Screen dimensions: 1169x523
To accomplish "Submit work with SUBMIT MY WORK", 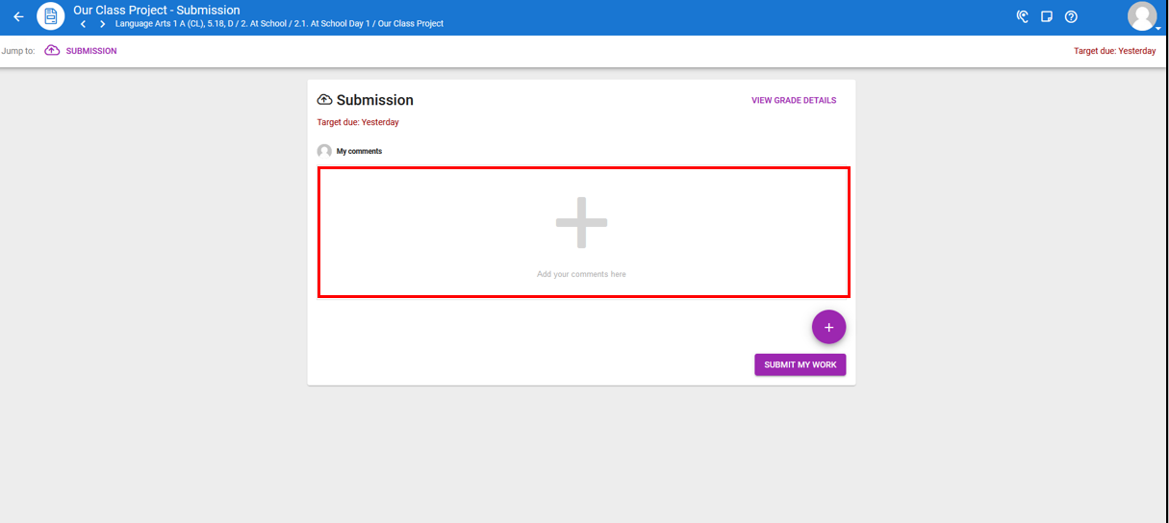I will pos(800,364).
